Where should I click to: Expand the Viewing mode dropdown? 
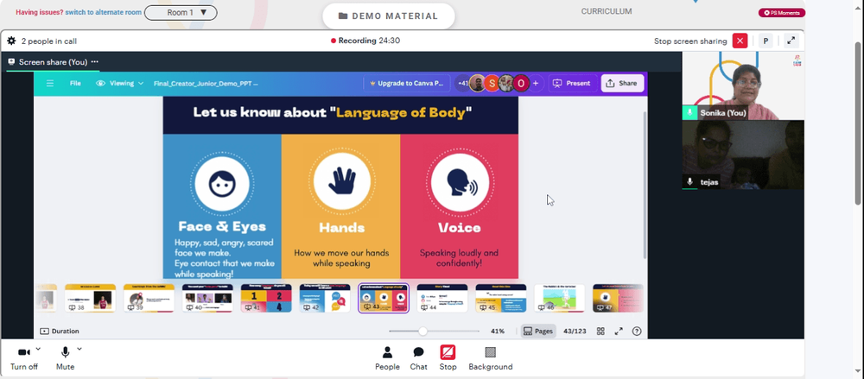click(119, 83)
